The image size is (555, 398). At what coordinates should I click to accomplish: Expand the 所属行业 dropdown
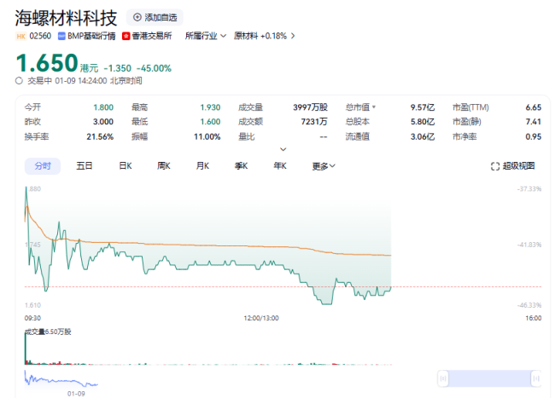point(205,36)
